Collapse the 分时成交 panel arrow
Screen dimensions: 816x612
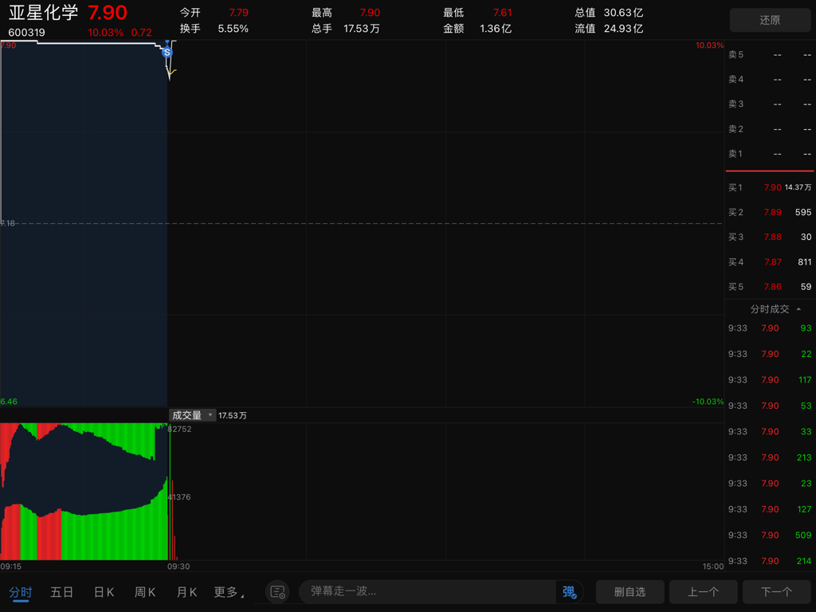(798, 309)
